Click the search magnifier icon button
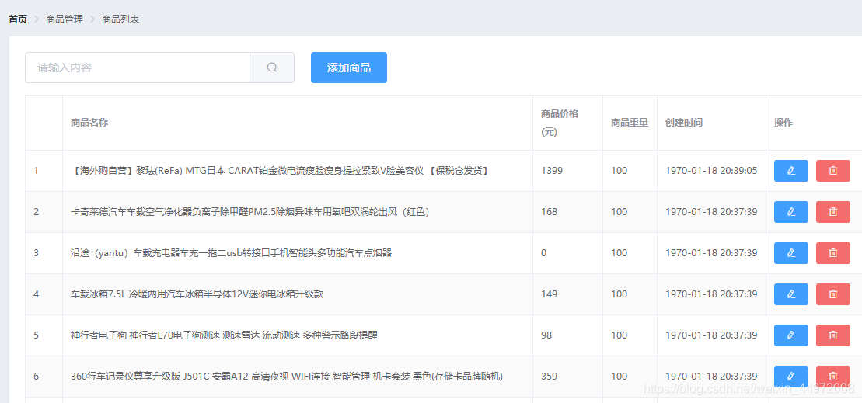The image size is (862, 403). [x=272, y=68]
